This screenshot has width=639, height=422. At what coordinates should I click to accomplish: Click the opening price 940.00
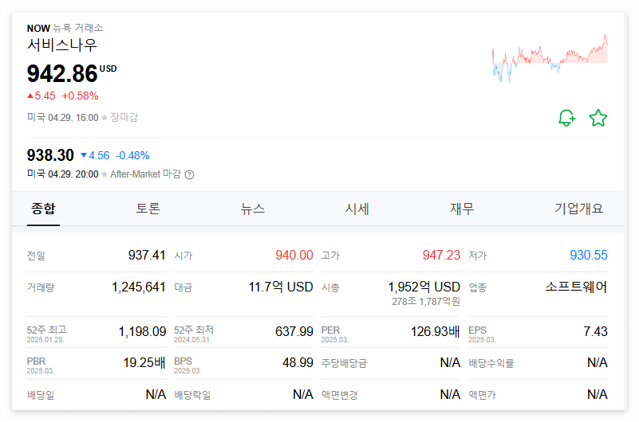tap(294, 256)
